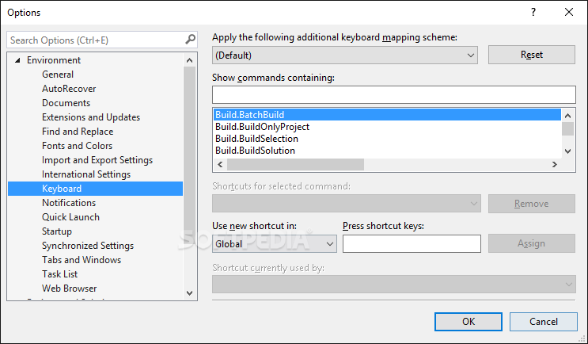Screen dimensions: 588x344
Task: Go to Import and Export Settings
Action: point(97,160)
